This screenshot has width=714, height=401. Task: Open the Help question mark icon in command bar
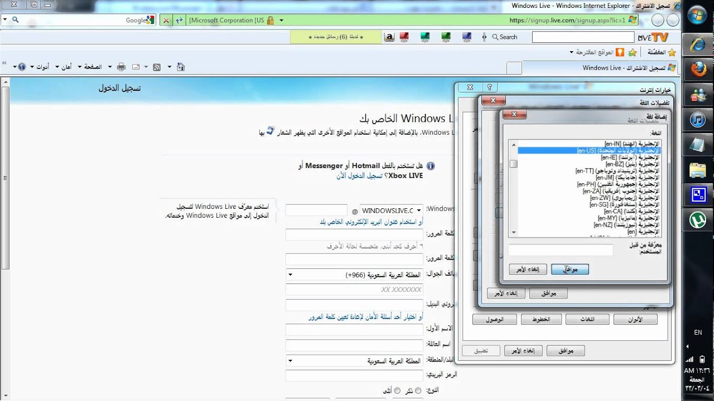pos(22,67)
